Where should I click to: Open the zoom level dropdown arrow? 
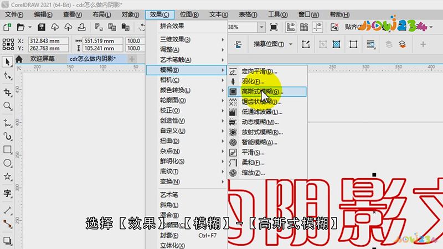coord(261,27)
